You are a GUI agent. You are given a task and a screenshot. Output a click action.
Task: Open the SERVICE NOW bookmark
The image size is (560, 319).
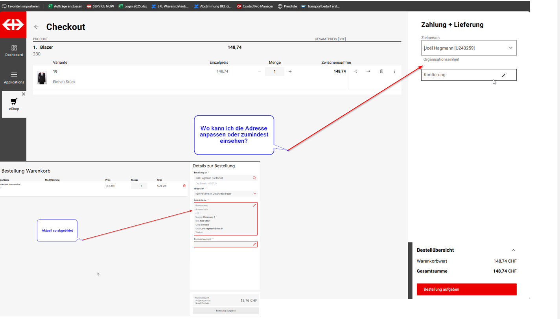click(x=100, y=6)
